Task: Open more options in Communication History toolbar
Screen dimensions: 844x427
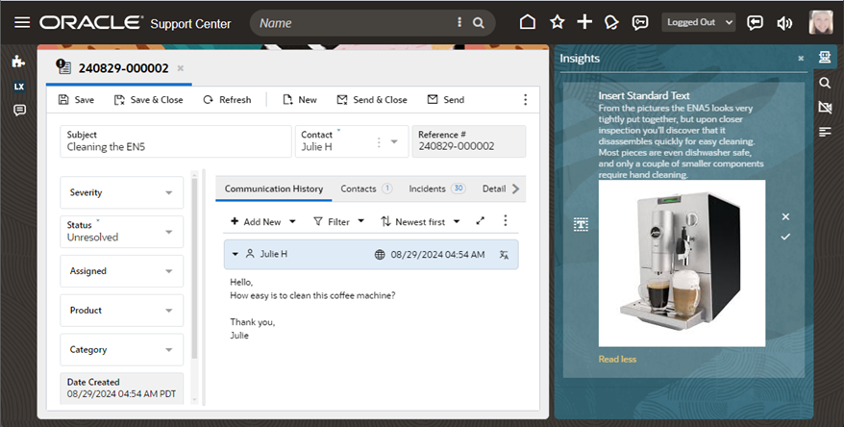Action: tap(505, 220)
